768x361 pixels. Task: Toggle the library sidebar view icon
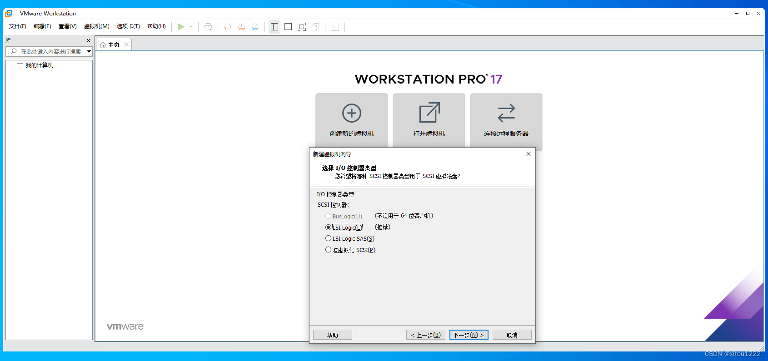point(274,27)
